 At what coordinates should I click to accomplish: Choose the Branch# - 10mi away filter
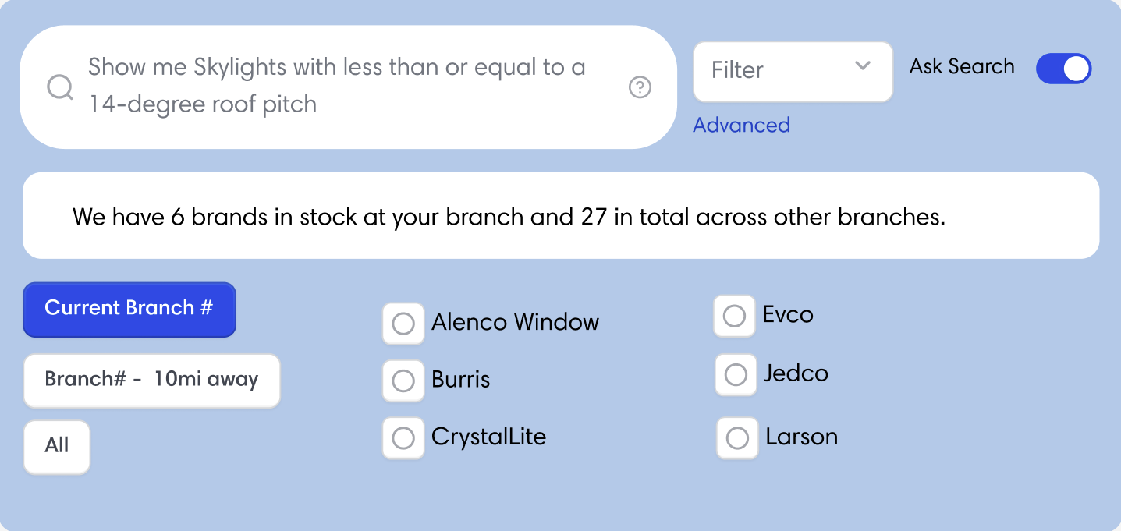[x=151, y=381]
